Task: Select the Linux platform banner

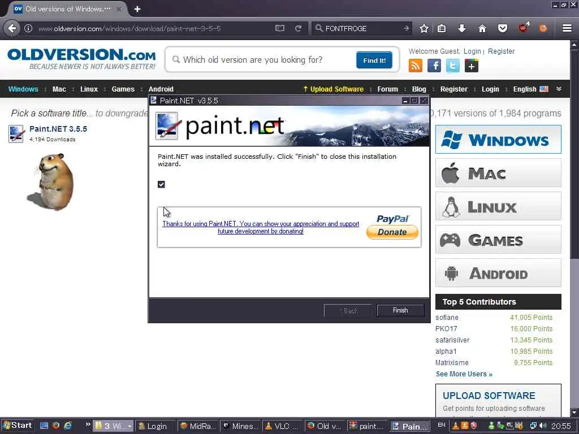Action: [x=498, y=206]
